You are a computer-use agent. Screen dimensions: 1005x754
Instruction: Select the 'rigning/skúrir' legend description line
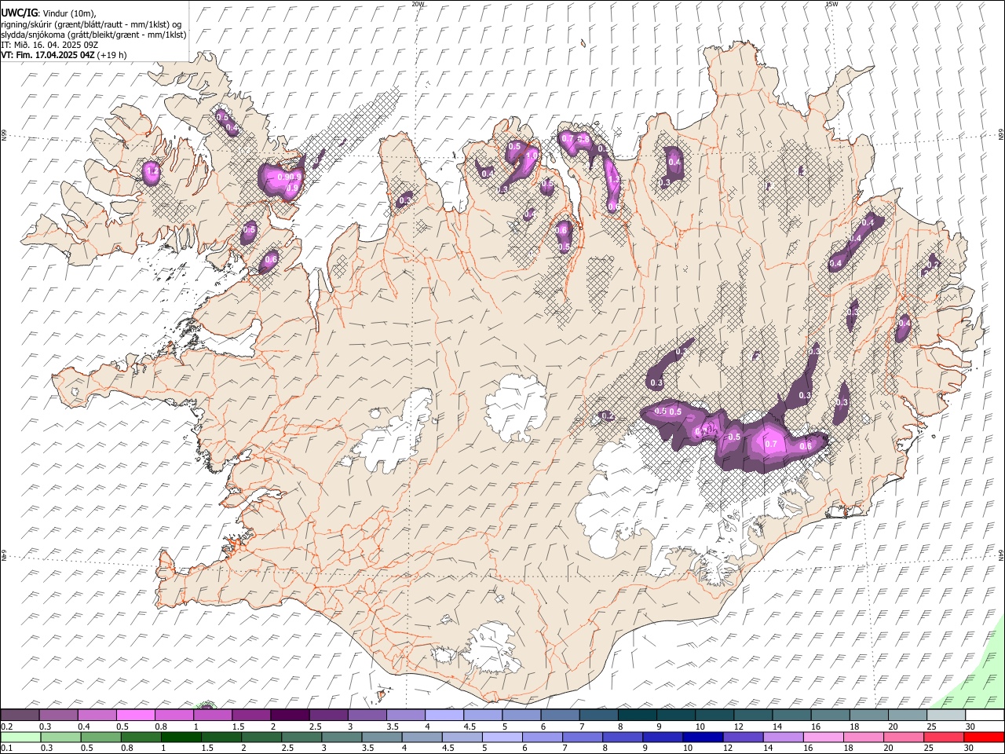pyautogui.click(x=91, y=24)
